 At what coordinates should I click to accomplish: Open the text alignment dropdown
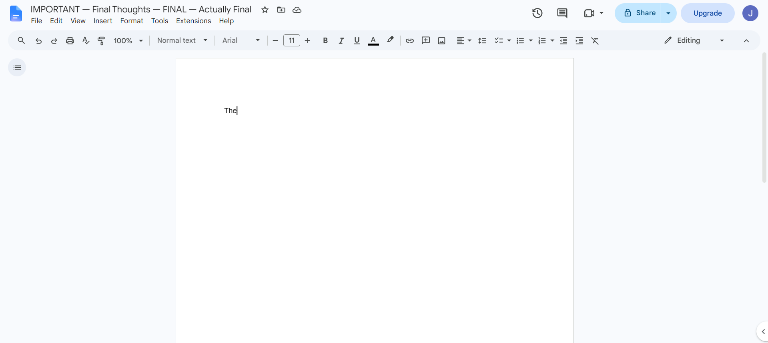(464, 40)
